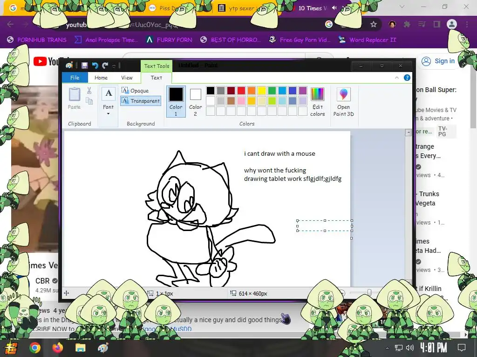
Task: Open Chrome three-dot menu
Action: tap(467, 24)
